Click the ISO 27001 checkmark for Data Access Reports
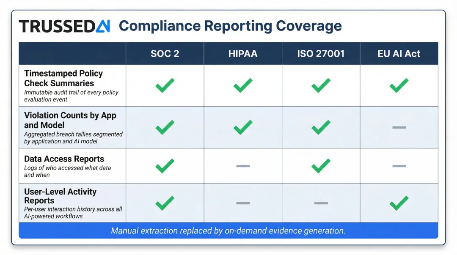457x255 pixels. (320, 166)
